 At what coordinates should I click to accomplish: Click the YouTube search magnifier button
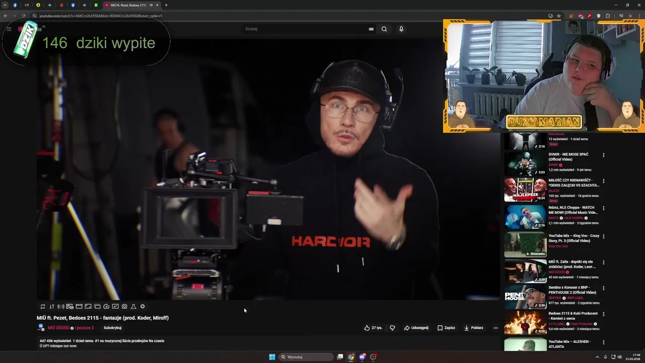point(384,29)
